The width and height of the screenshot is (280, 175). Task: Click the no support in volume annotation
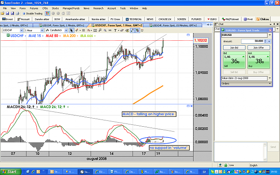tap(169, 148)
